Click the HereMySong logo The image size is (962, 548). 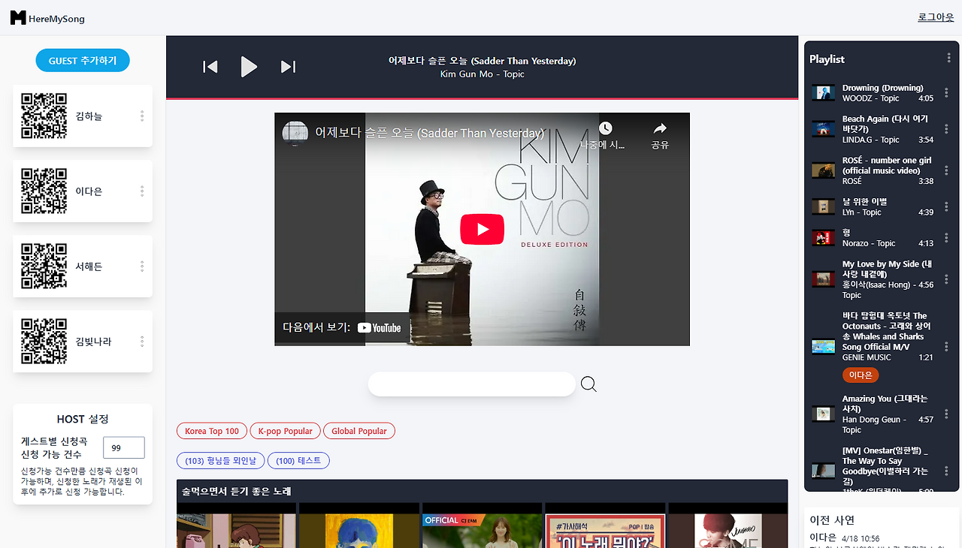[x=47, y=18]
